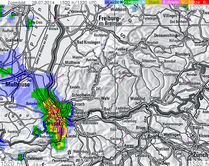The image size is (209, 166).
Task: Click the 1520 h/1320 UTC time label
Action: [x=78, y=2]
